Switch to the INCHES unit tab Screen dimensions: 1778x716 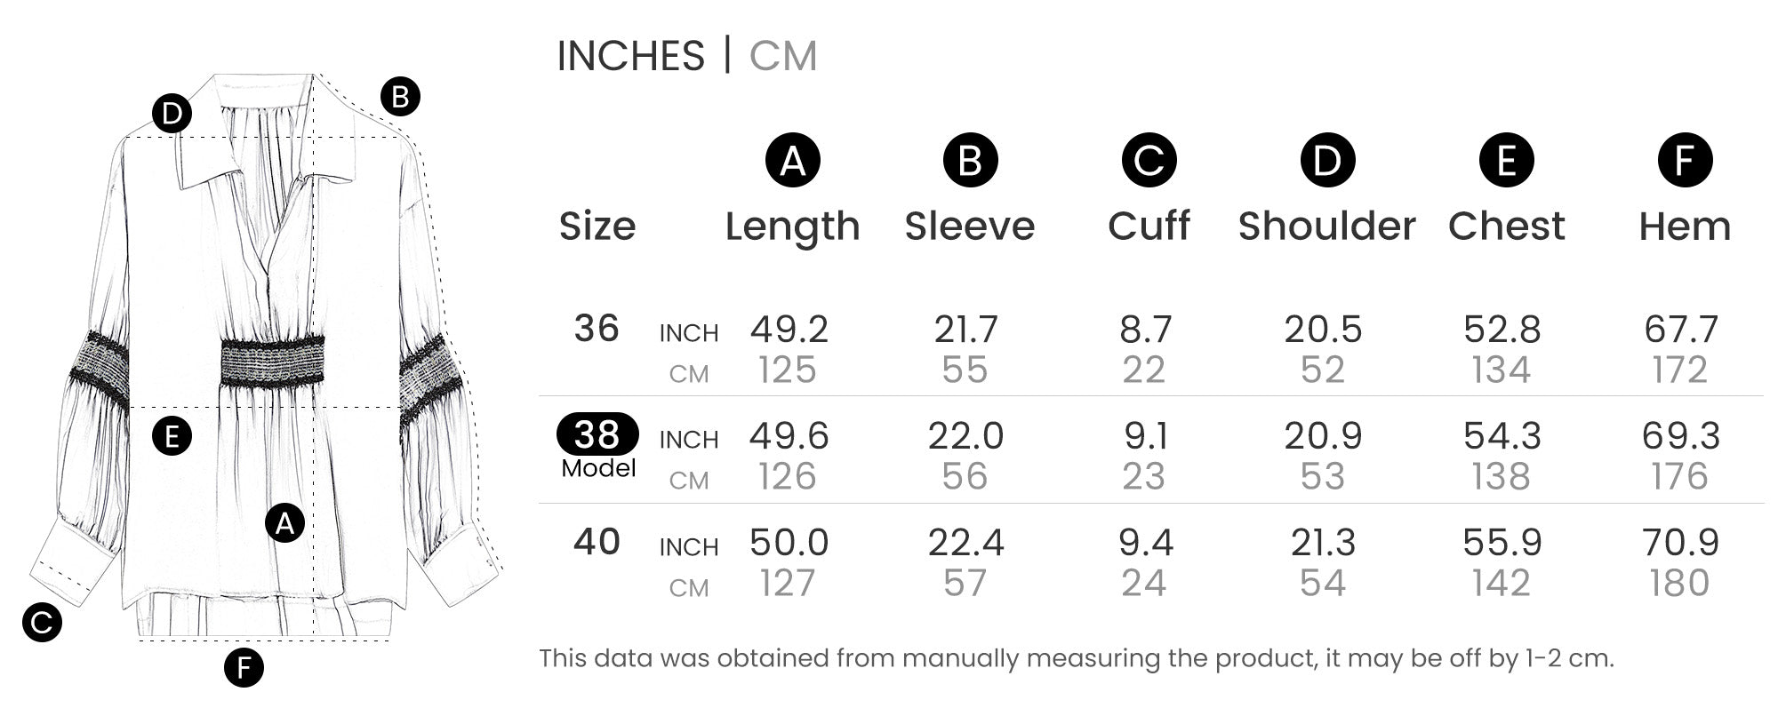pyautogui.click(x=630, y=56)
